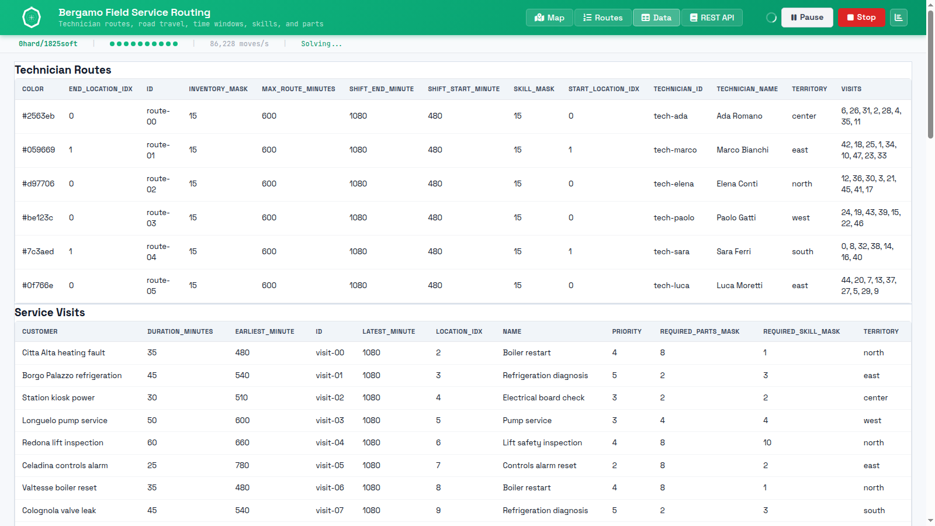The width and height of the screenshot is (935, 526).
Task: Click customer Colognola valve leak
Action: coord(59,511)
